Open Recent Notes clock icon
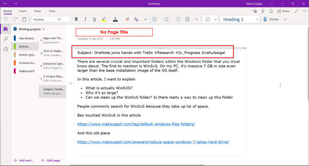Viewport: 309px width, 166px height. pos(6,49)
